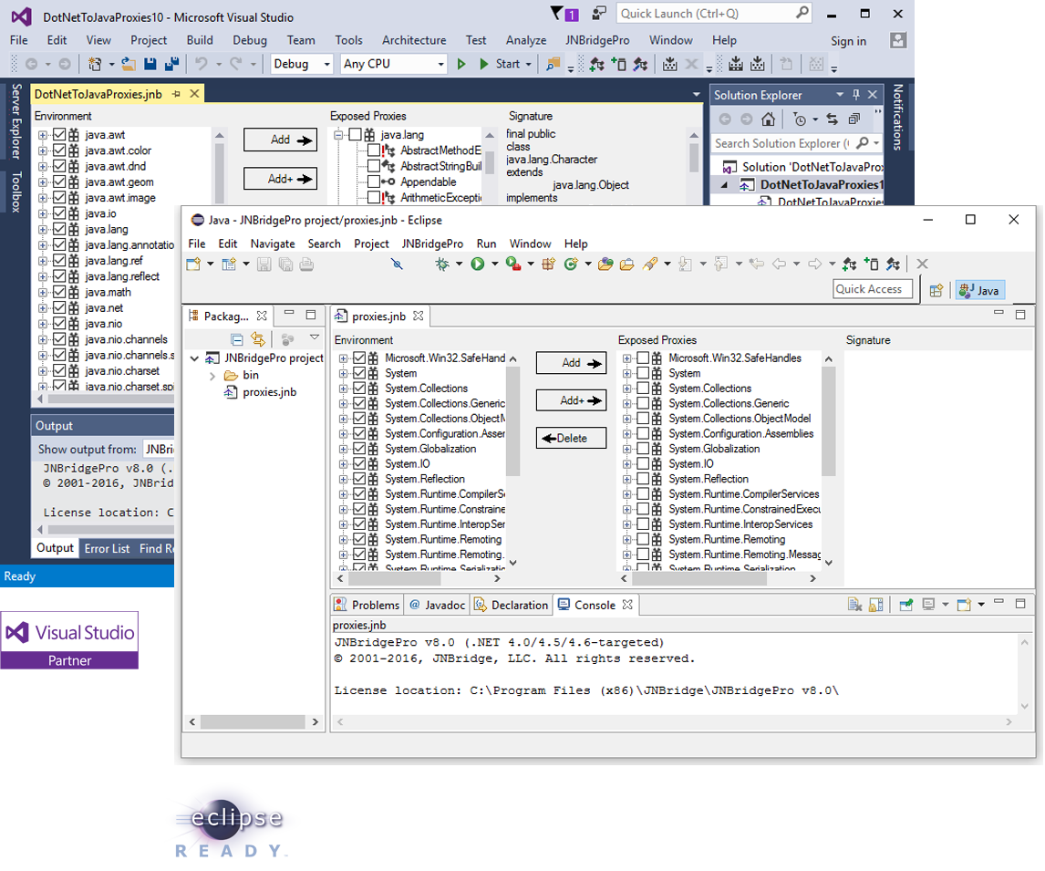Click the Quick Launch search field

click(x=713, y=14)
